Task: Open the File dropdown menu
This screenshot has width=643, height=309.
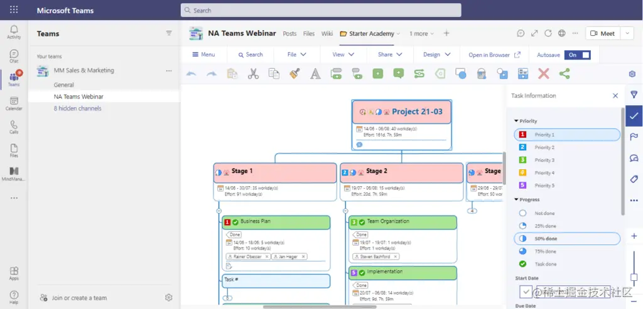Action: click(297, 55)
